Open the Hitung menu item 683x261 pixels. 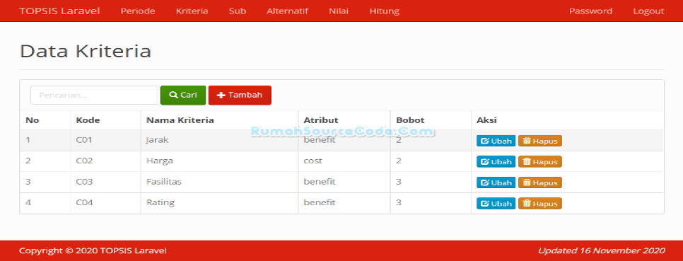384,11
